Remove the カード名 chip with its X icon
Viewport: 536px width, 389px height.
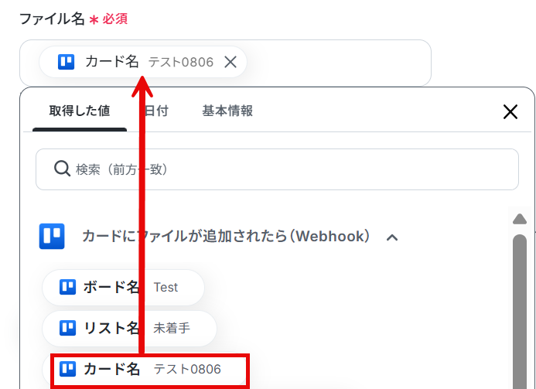click(x=230, y=62)
